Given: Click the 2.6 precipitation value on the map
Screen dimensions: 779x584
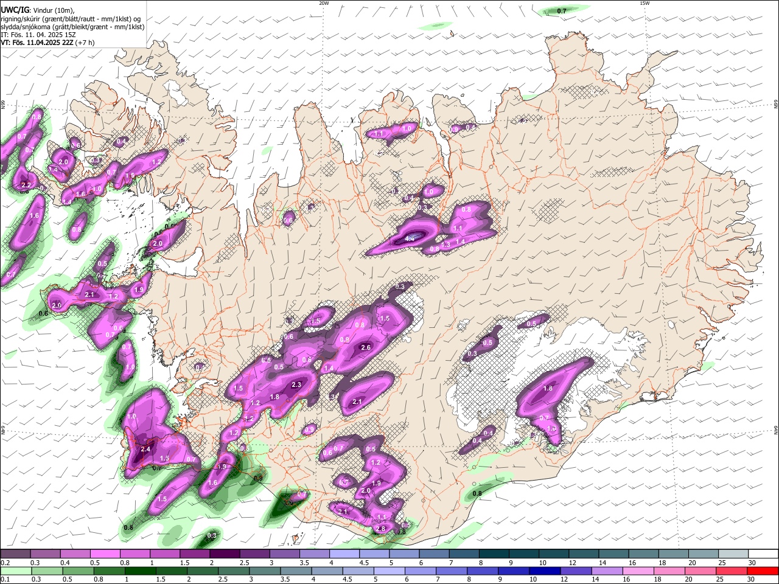Looking at the screenshot, I should (x=366, y=347).
